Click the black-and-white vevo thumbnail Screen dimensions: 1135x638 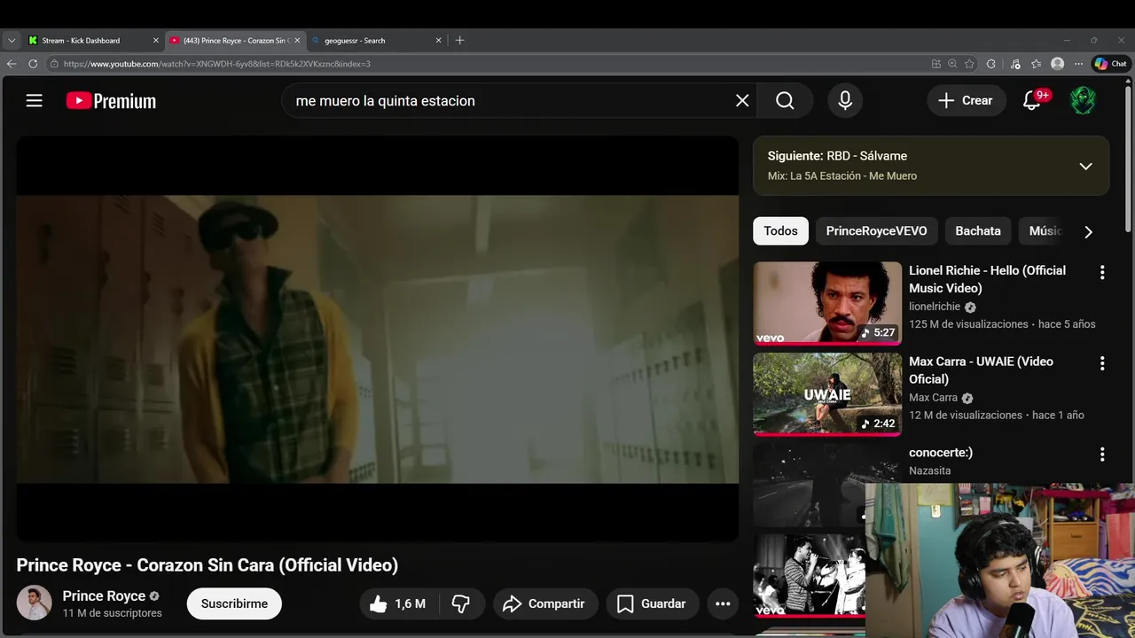(x=809, y=575)
